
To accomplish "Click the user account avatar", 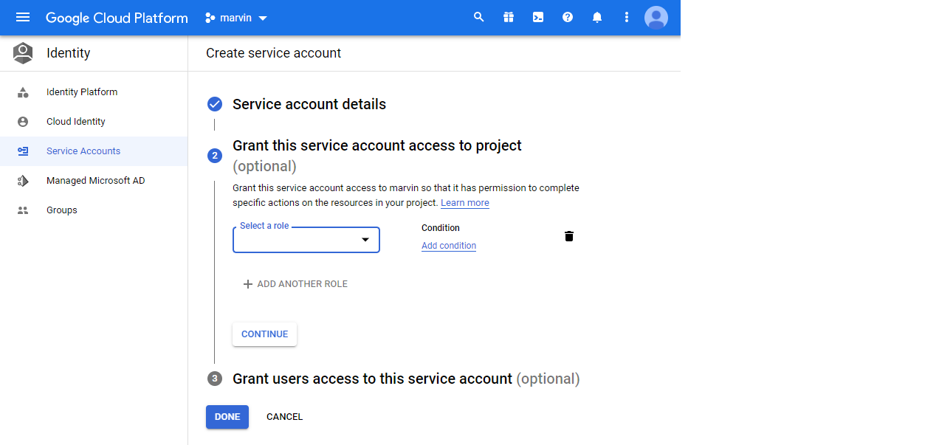I will 656,18.
